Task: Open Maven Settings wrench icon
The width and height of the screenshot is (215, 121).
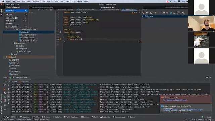Action: (183, 13)
